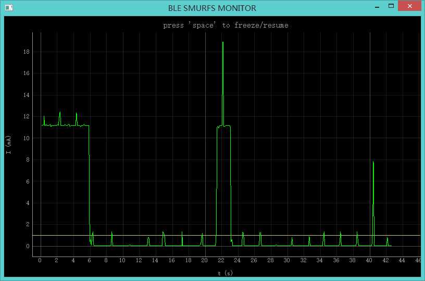Click the '0' x-axis tick label

[x=40, y=260]
